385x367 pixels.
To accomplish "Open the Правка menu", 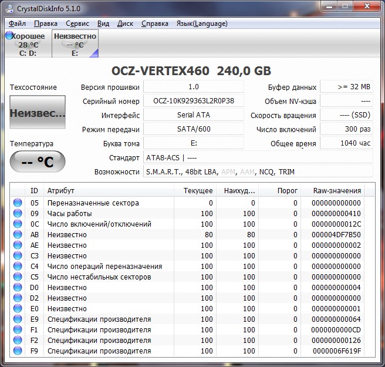I will pyautogui.click(x=45, y=23).
